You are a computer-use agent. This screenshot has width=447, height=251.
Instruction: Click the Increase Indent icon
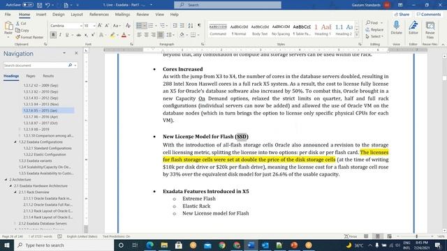182,26
